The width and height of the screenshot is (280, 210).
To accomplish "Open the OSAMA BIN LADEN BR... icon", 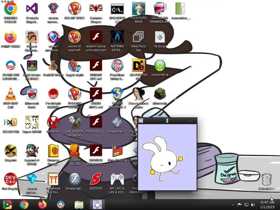I will pyautogui.click(x=11, y=66).
